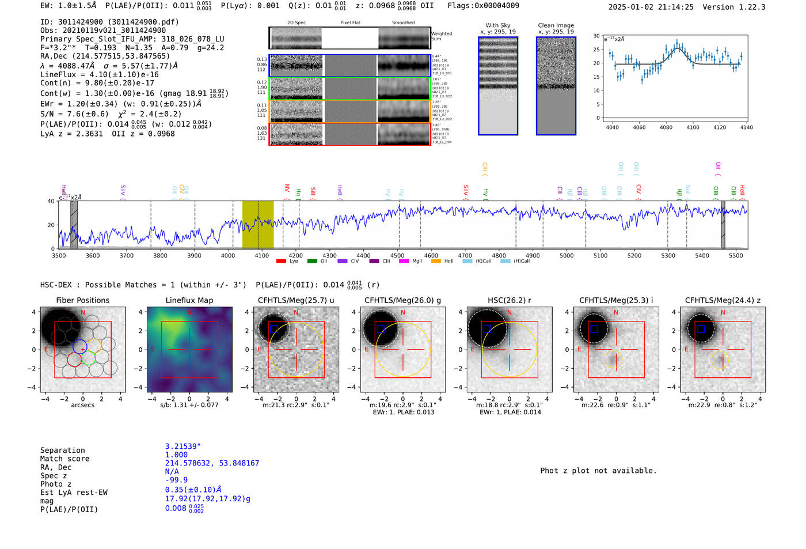806x549 pixels.
Task: Click the blue RA, Dec 214.578632, 53.848167
Action: click(212, 463)
